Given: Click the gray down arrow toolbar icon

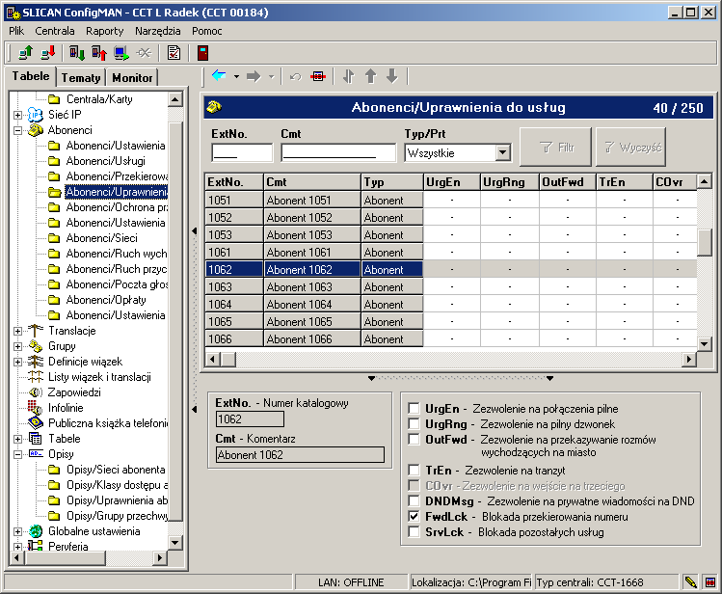Looking at the screenshot, I should [x=392, y=76].
